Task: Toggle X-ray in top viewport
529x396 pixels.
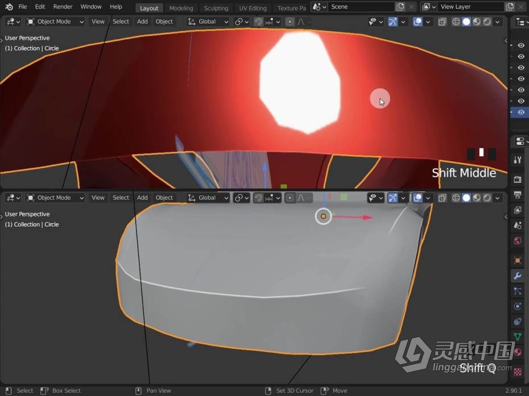Action: (x=442, y=22)
